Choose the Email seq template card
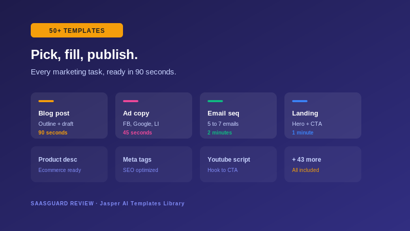Screen dimensions: 410x231 point(238,115)
